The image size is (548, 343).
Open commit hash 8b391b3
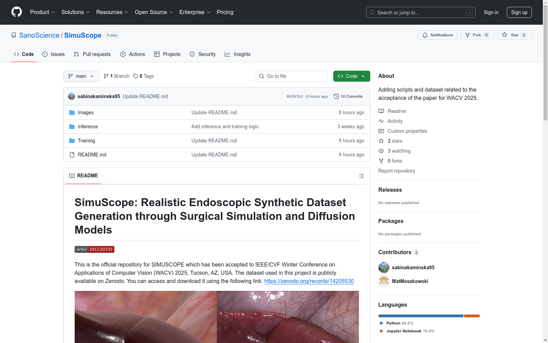click(x=295, y=96)
